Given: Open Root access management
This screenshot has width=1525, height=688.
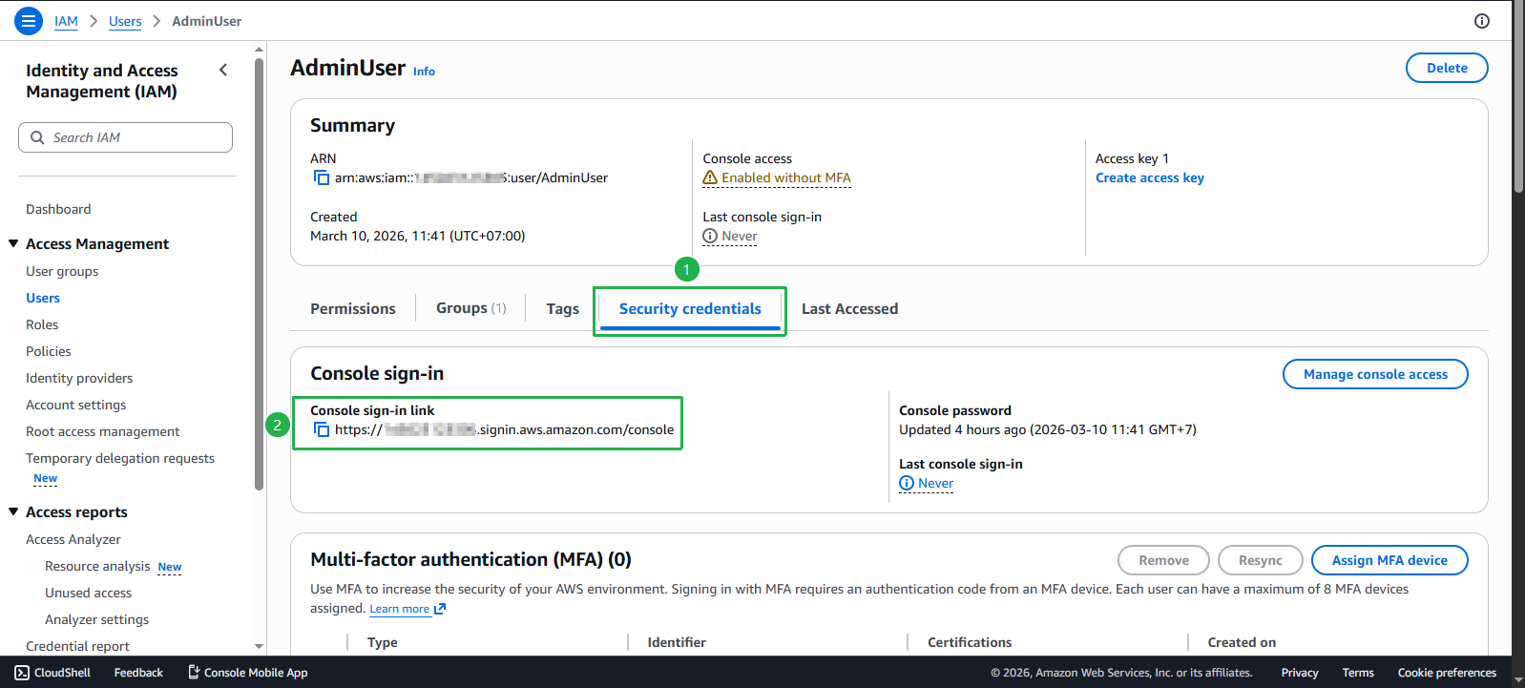Looking at the screenshot, I should pyautogui.click(x=103, y=431).
